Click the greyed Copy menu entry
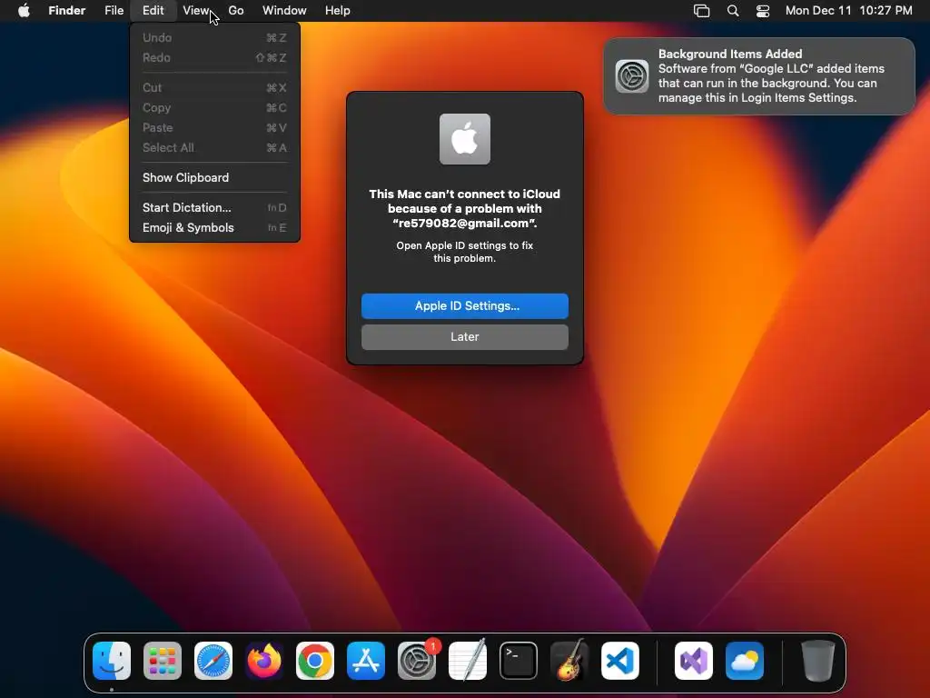Screen dimensions: 930x698 pyautogui.click(x=214, y=108)
